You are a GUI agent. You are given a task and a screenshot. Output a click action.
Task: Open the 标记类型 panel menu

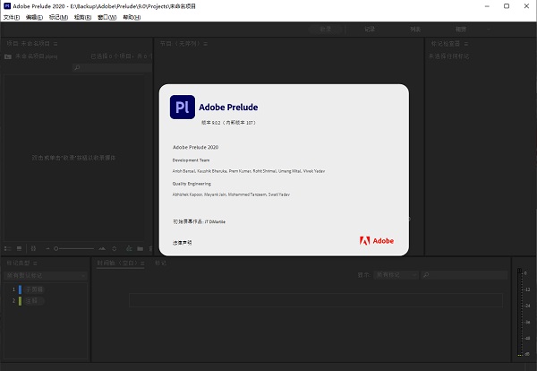[37, 263]
